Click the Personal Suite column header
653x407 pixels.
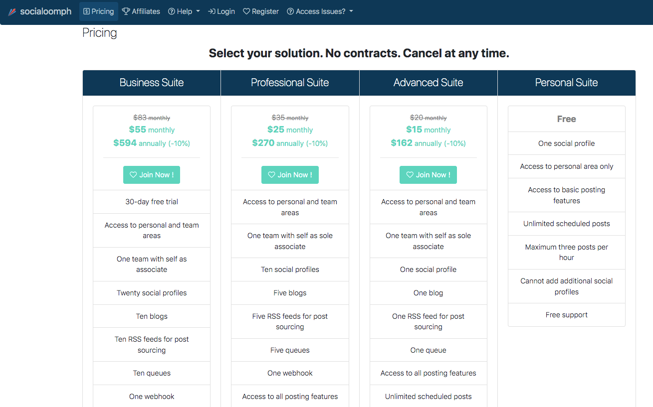[x=566, y=83]
